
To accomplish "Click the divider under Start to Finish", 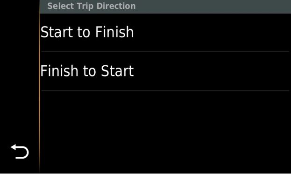I will [x=165, y=52].
